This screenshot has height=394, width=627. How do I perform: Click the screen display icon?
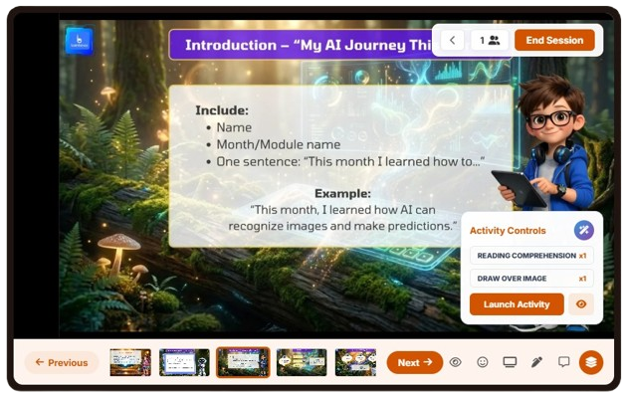point(510,362)
